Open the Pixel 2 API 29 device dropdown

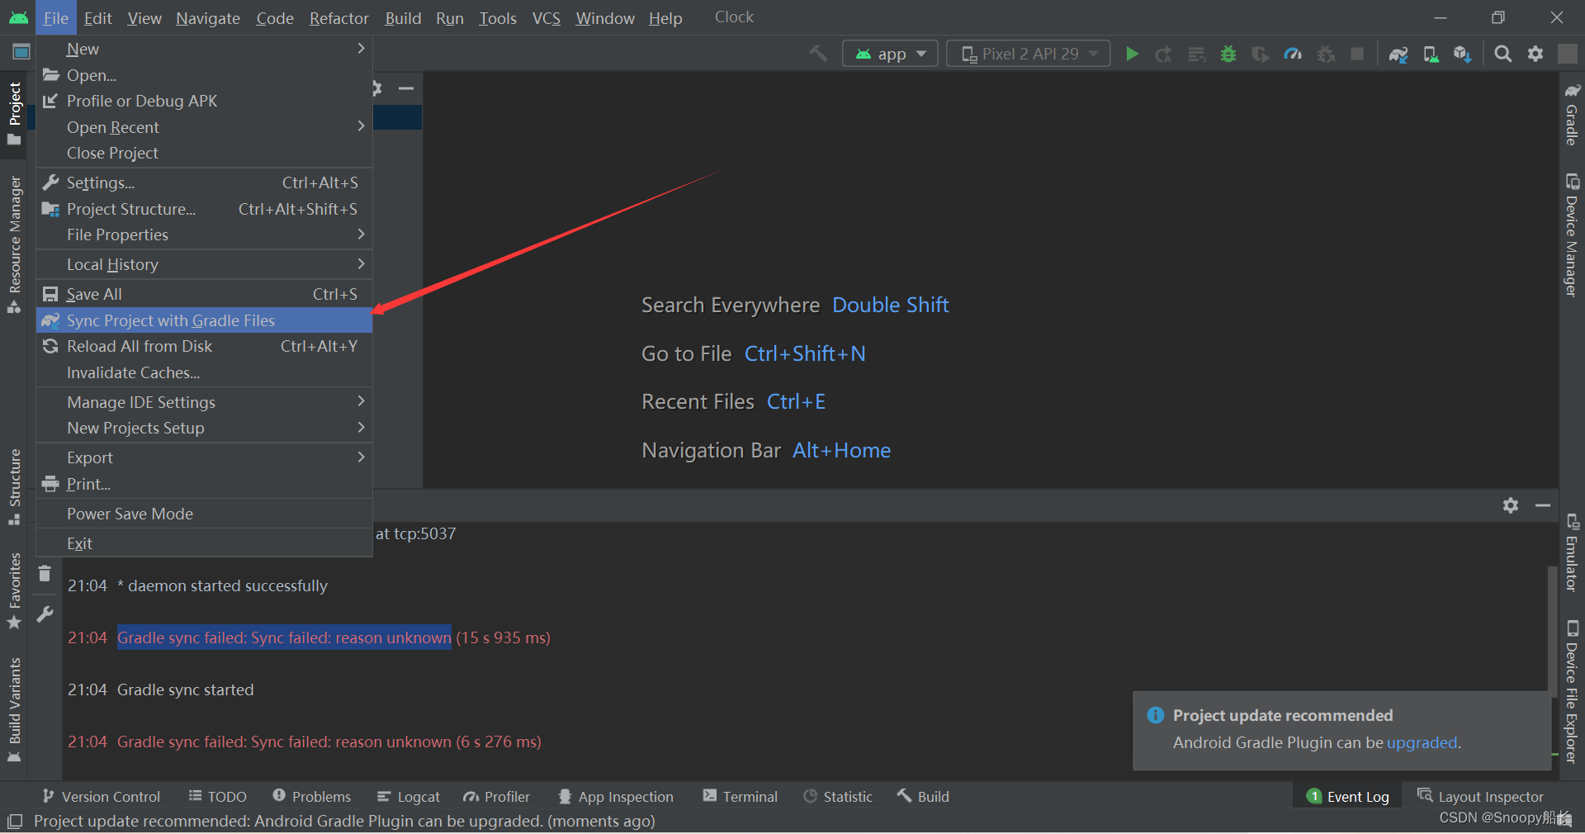tap(1028, 53)
